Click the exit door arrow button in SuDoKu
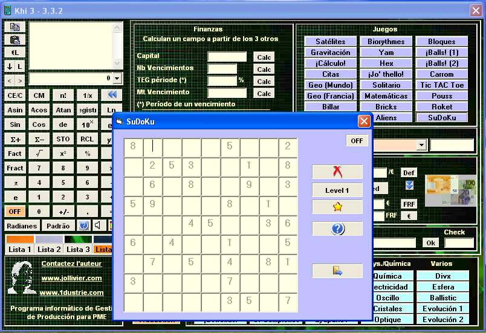 [337, 271]
